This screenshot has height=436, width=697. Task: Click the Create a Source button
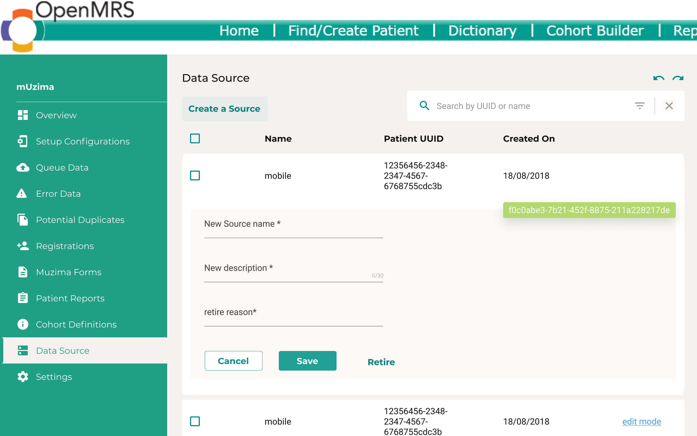pos(225,109)
